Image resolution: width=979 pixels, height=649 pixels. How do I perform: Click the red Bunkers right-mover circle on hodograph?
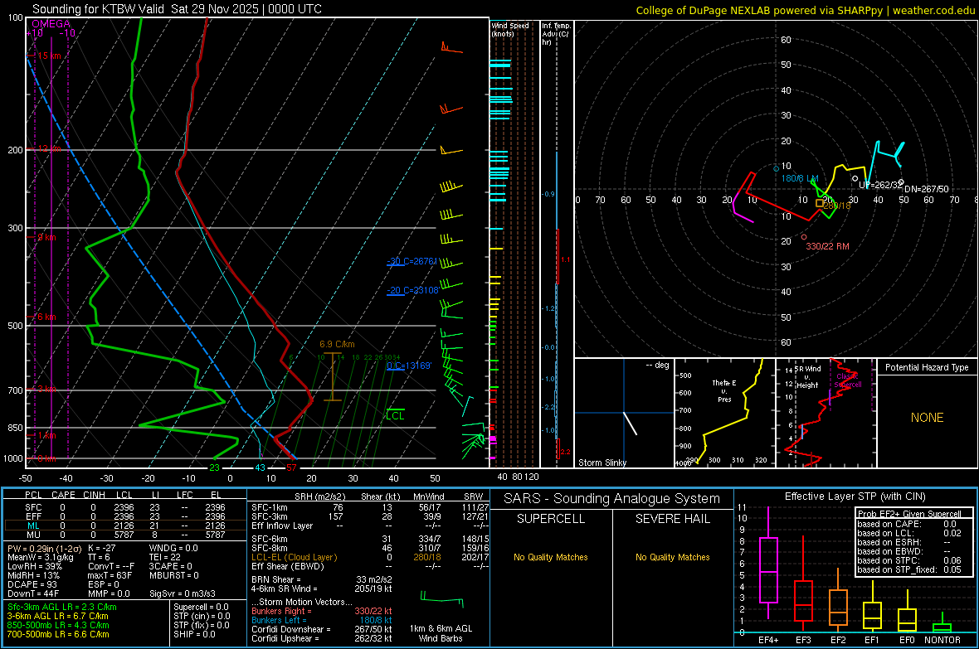804,237
